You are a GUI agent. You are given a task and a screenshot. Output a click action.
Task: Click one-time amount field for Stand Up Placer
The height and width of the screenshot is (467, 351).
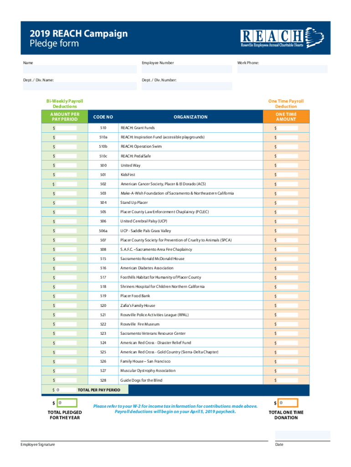tap(288, 203)
